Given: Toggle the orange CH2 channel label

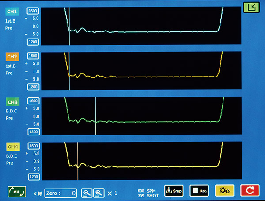Looking at the screenshot, I should 12,57.
